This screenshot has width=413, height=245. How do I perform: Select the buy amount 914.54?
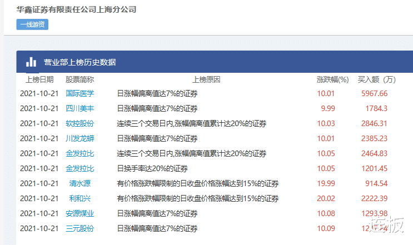(376, 183)
